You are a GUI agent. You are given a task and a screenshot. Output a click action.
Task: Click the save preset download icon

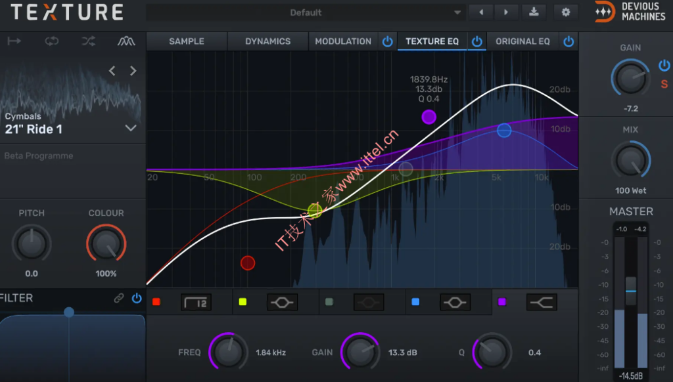click(534, 12)
